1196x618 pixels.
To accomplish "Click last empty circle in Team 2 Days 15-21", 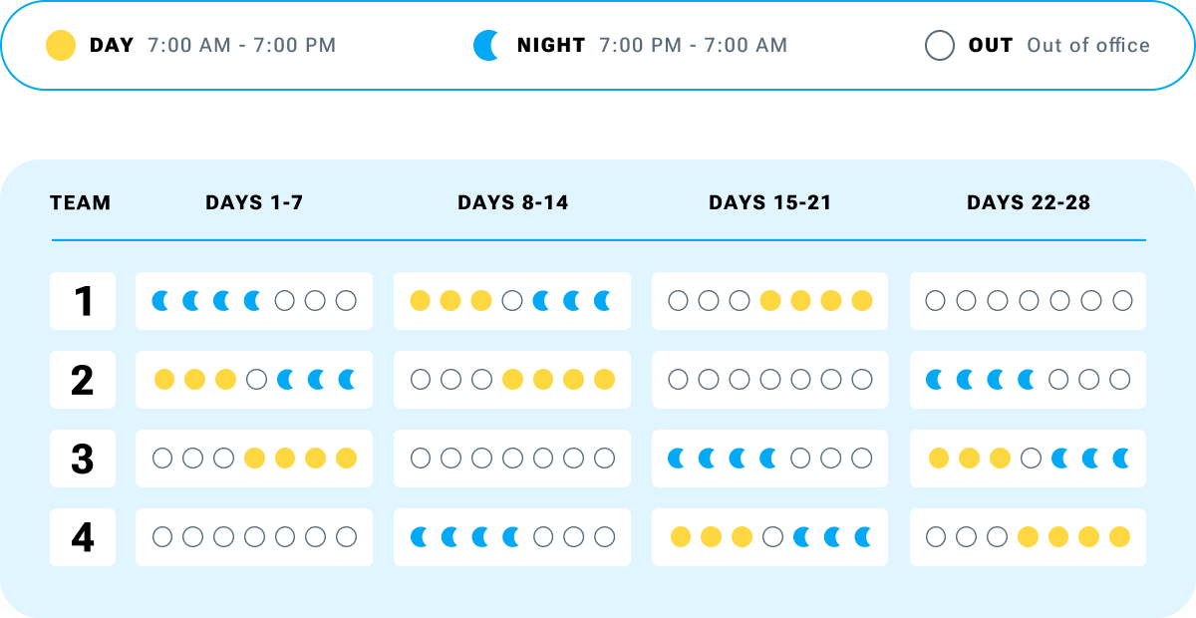I will point(862,379).
